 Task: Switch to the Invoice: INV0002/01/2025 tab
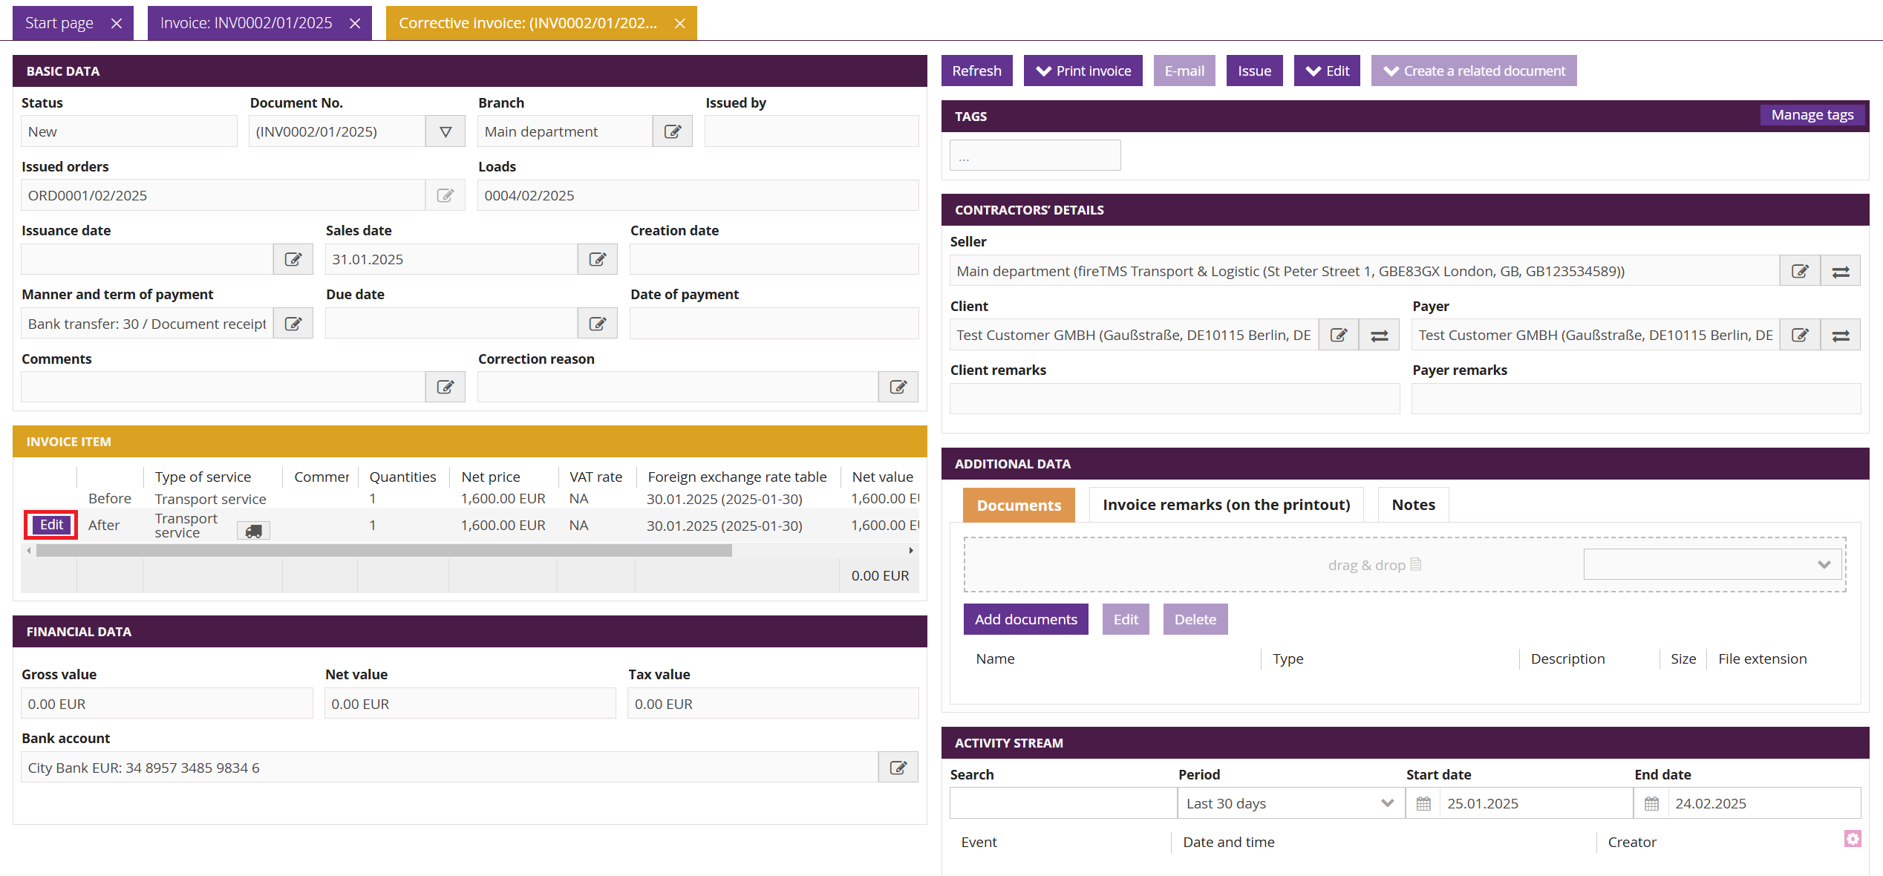(x=247, y=23)
